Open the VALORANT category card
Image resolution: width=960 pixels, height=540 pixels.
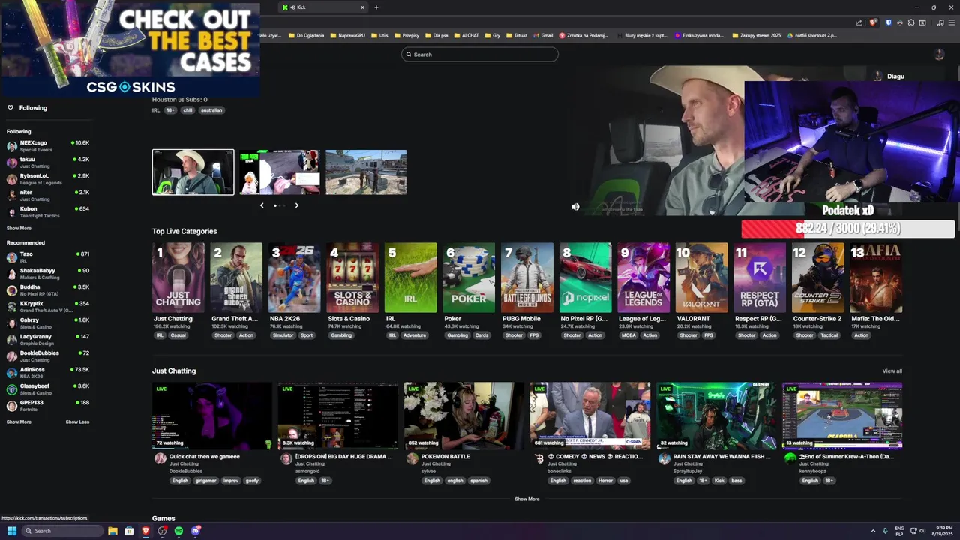701,277
